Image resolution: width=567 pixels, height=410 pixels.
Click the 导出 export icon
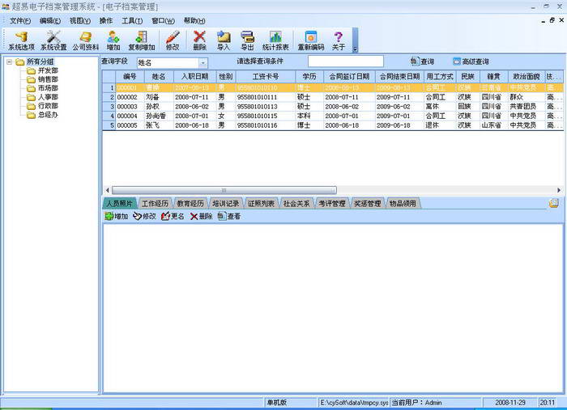pyautogui.click(x=247, y=40)
